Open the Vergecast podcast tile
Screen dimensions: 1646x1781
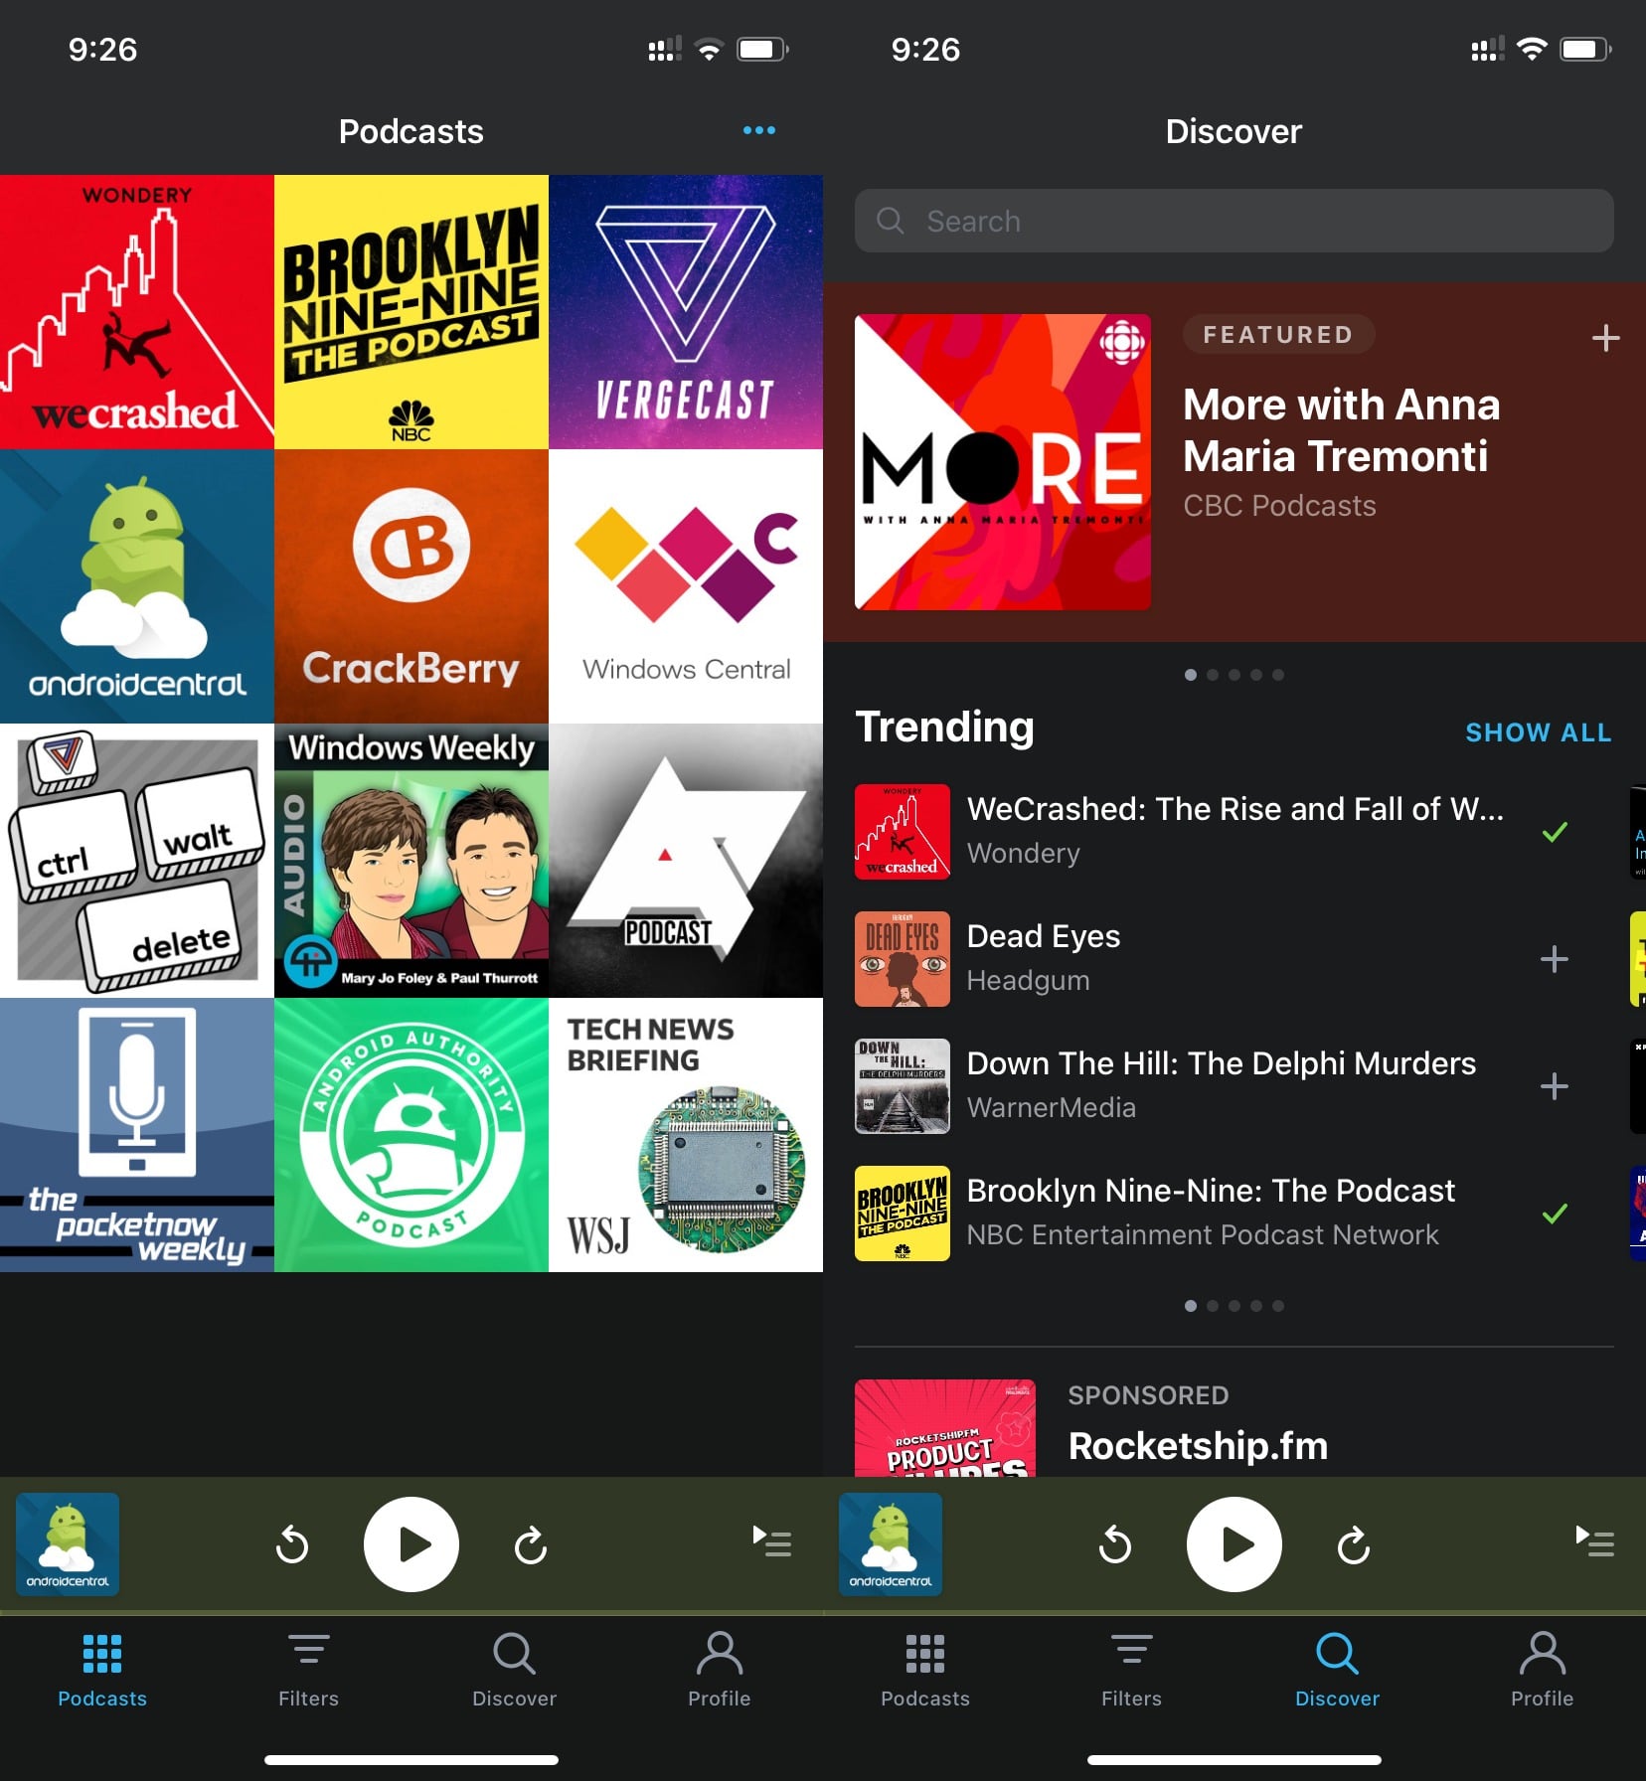point(685,312)
